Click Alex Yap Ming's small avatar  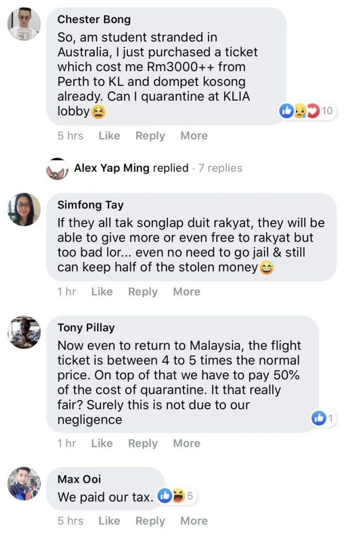pyautogui.click(x=58, y=169)
